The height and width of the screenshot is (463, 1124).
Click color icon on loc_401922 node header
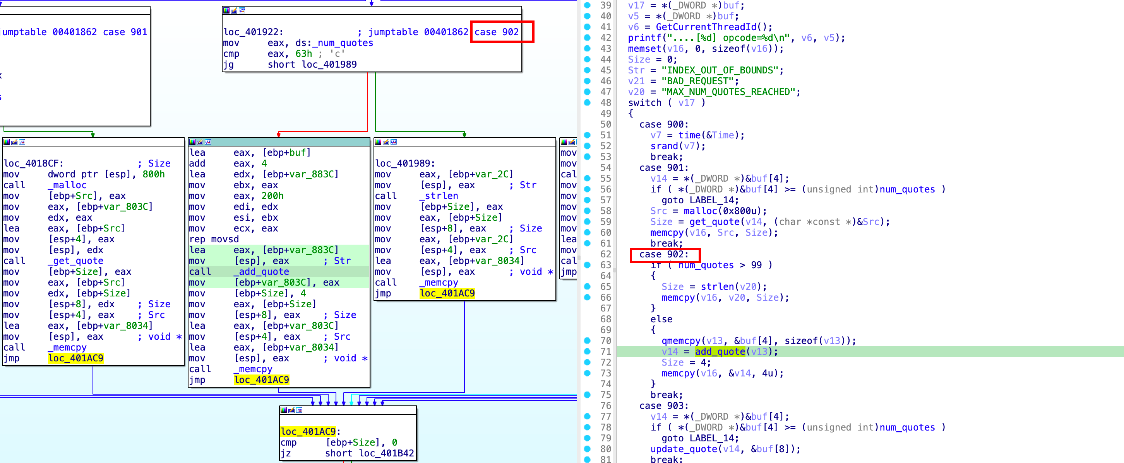(x=226, y=10)
